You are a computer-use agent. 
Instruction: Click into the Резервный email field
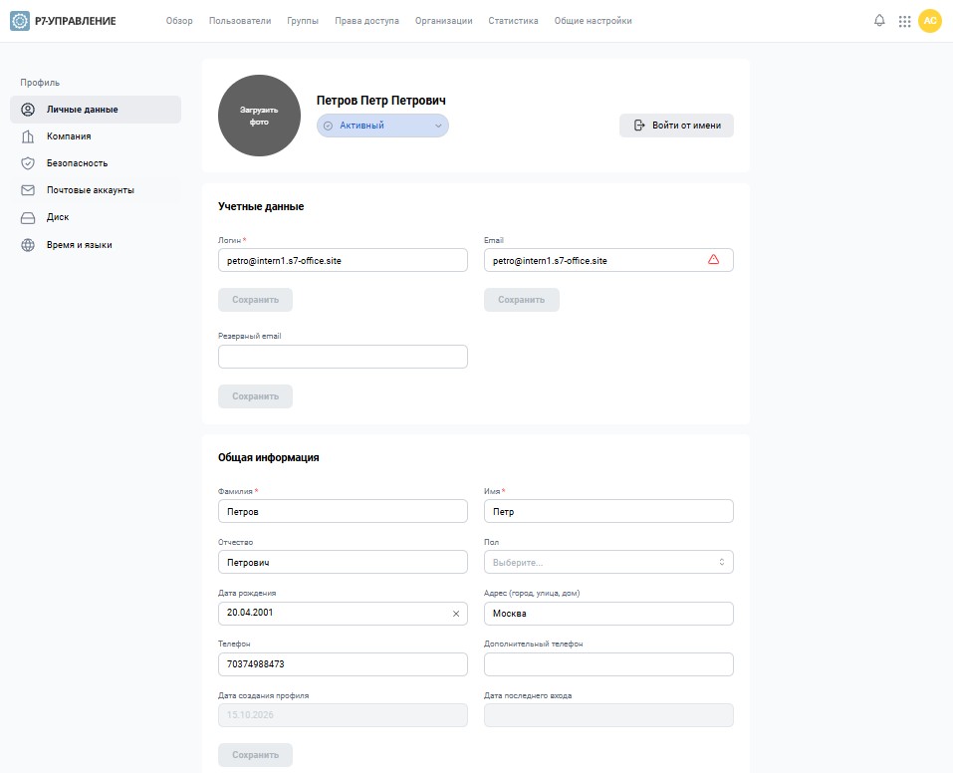[x=343, y=357]
